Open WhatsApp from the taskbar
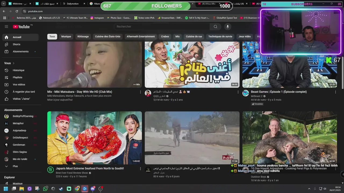The width and height of the screenshot is (344, 193). click(x=45, y=189)
